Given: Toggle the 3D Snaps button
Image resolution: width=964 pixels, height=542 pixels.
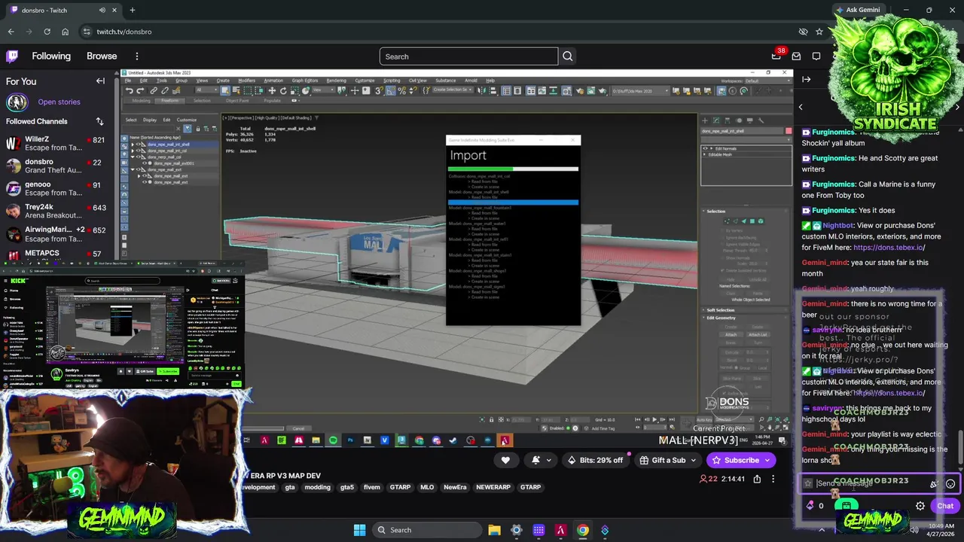Looking at the screenshot, I should pyautogui.click(x=379, y=91).
